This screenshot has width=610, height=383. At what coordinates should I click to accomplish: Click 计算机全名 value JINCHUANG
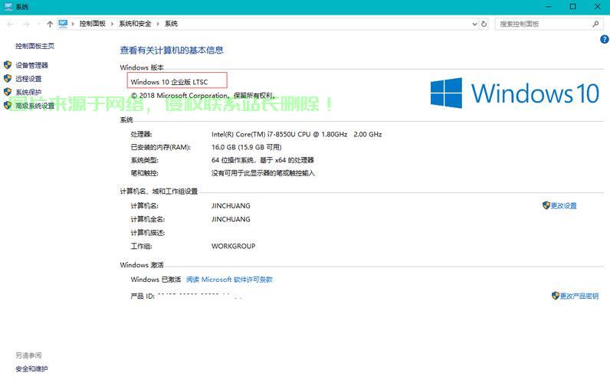coord(231,219)
